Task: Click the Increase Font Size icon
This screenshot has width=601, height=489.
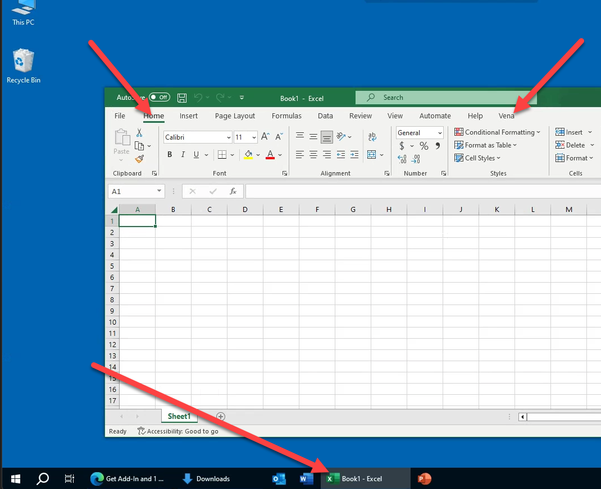Action: tap(265, 137)
